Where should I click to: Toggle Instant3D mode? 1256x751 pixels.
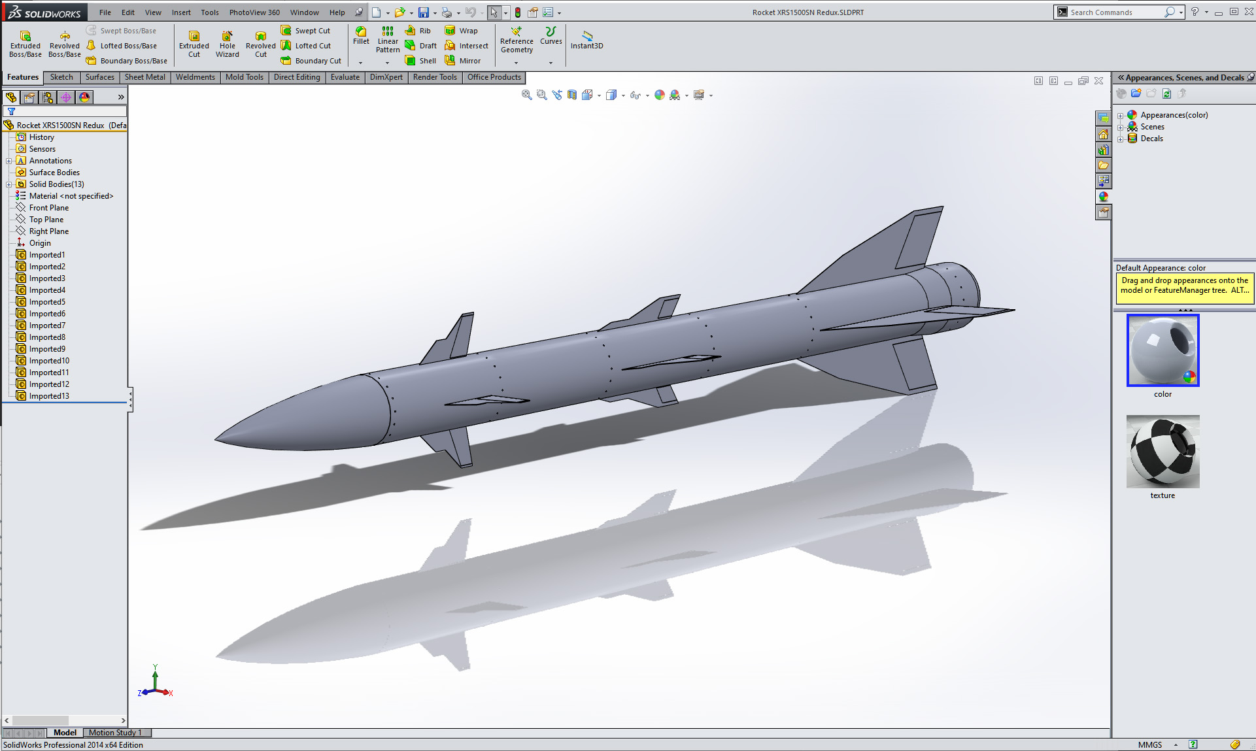point(586,40)
